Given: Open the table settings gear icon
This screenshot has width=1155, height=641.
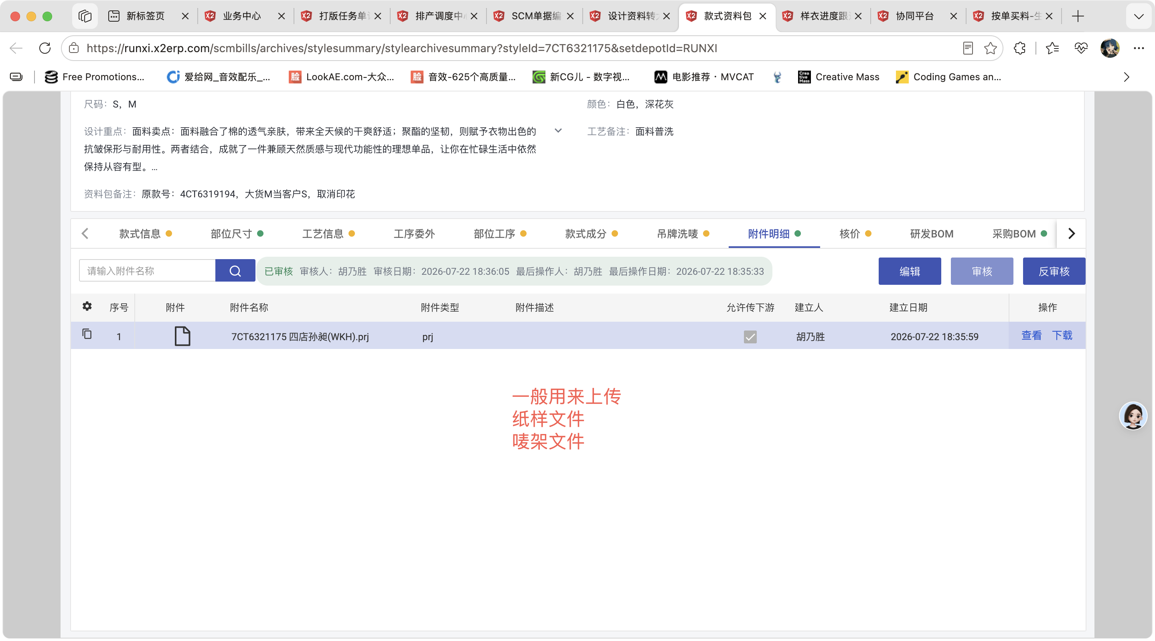Looking at the screenshot, I should [87, 306].
